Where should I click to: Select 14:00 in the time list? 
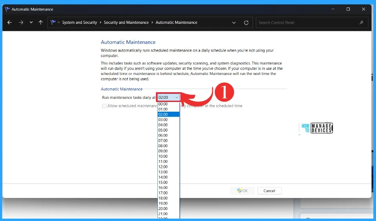168,177
